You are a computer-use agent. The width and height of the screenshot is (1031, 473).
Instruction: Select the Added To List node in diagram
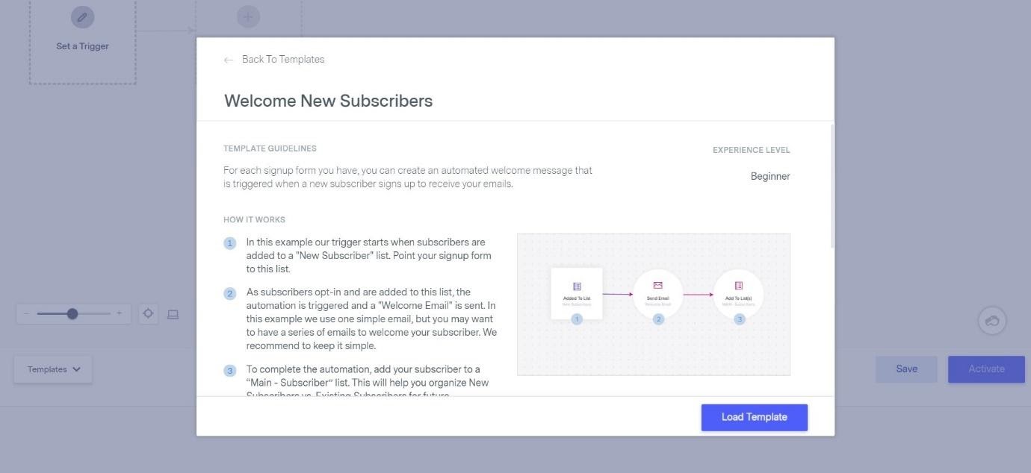[577, 294]
